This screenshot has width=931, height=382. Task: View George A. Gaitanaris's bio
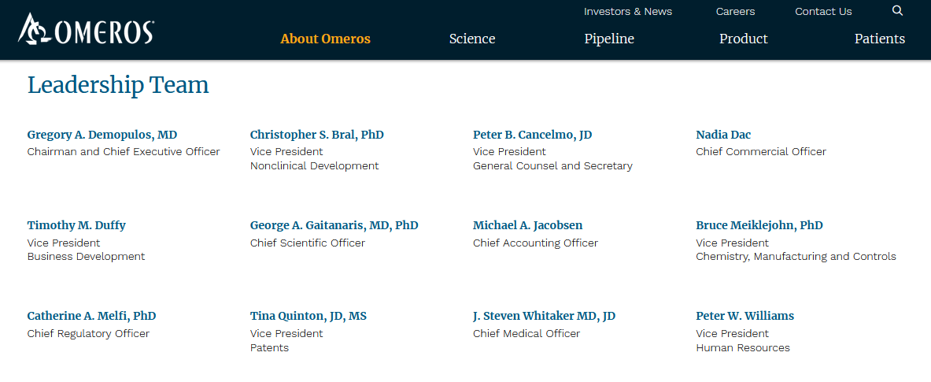(334, 226)
